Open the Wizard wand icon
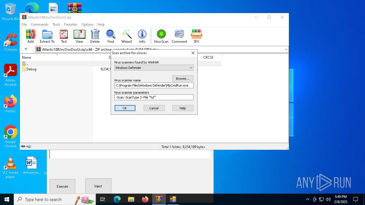Image resolution: width=365 pixels, height=205 pixels. tap(126, 36)
